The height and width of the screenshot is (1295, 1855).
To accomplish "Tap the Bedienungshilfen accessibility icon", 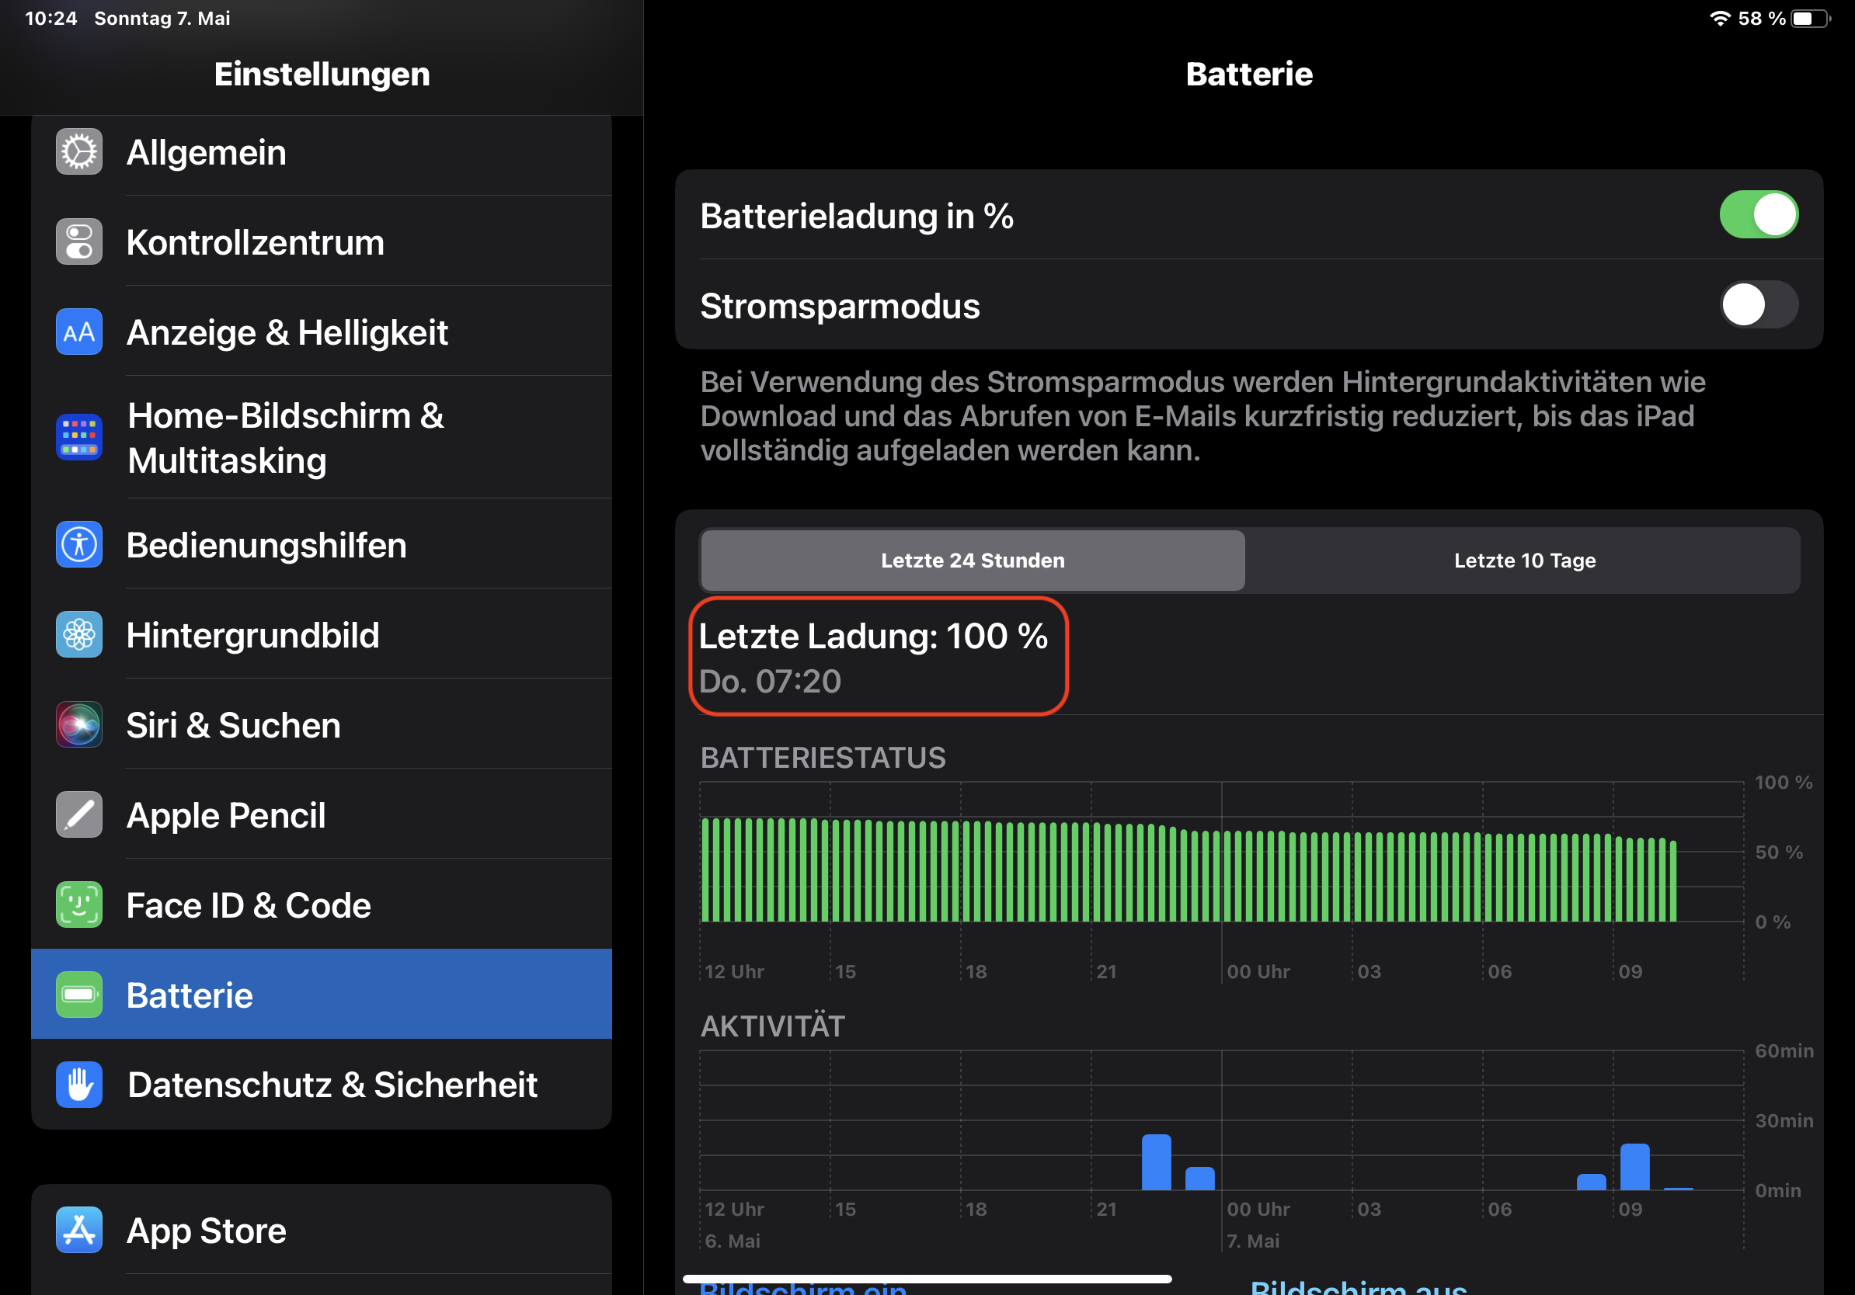I will [78, 545].
